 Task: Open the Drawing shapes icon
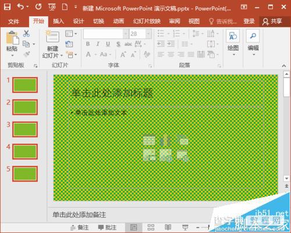[x=233, y=36]
